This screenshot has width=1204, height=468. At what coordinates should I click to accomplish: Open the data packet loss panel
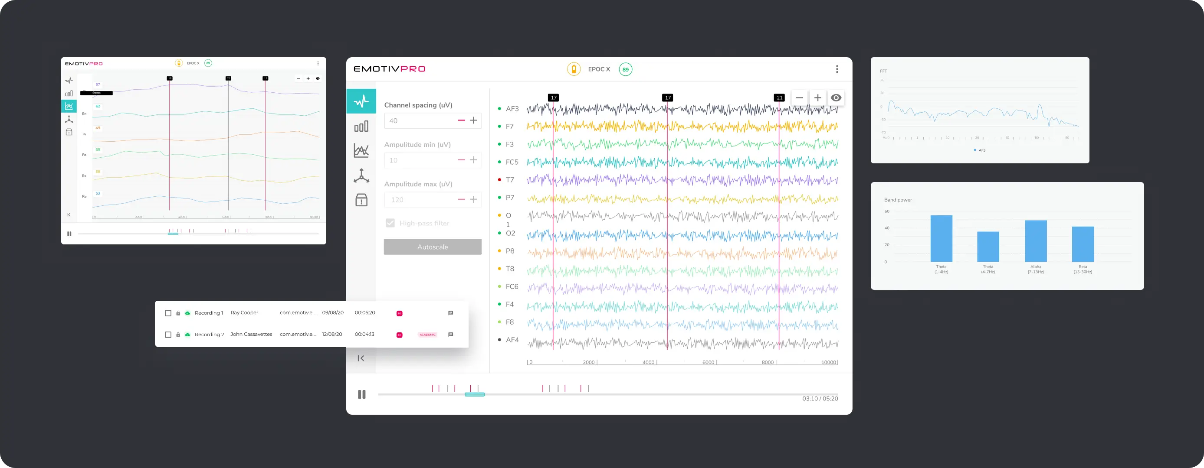tap(361, 200)
